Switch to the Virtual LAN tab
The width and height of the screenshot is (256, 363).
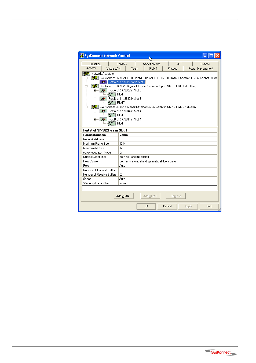click(114, 69)
